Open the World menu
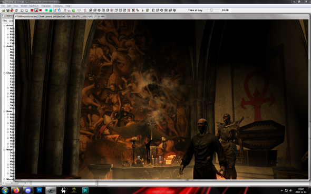This screenshot has height=194, width=311. [24, 6]
